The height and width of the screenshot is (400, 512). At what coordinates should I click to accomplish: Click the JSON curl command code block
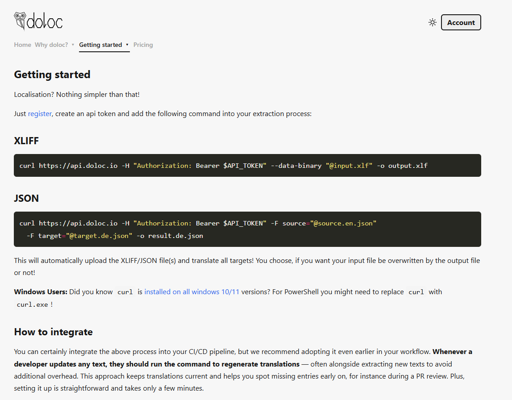247,229
